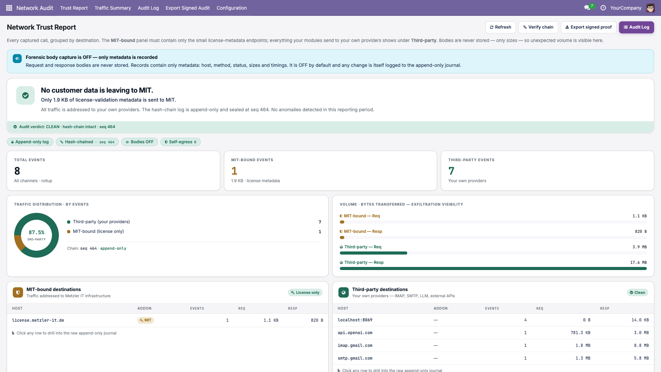Click Export signed proof button

(588, 27)
